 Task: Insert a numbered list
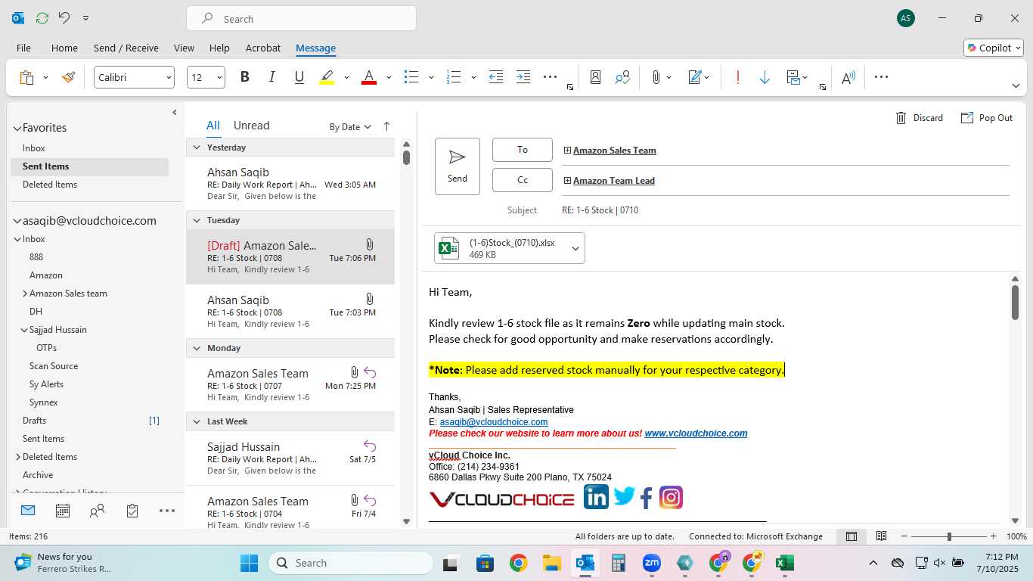click(x=454, y=77)
